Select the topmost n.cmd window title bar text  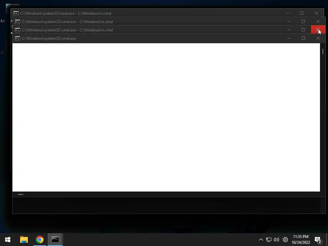[x=66, y=13]
